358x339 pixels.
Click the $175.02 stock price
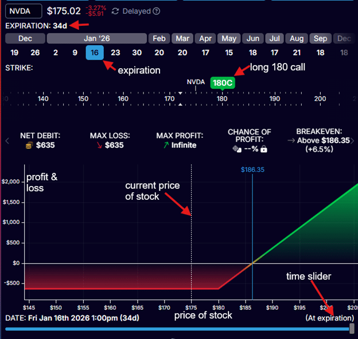(x=64, y=11)
